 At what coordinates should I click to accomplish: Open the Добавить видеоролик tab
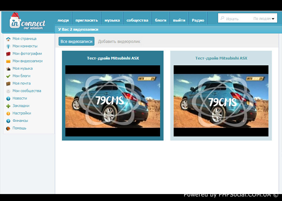119,41
